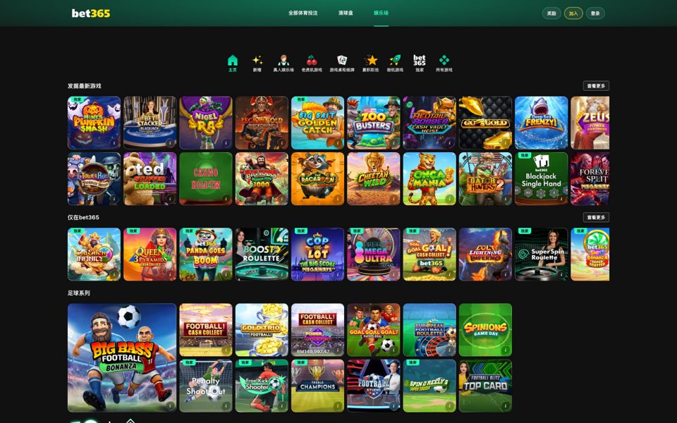Open Queen 3 Pyramids game tile

[x=150, y=255]
